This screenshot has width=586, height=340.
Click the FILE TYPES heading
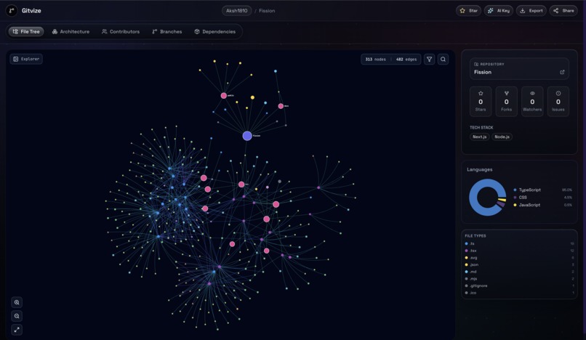475,236
